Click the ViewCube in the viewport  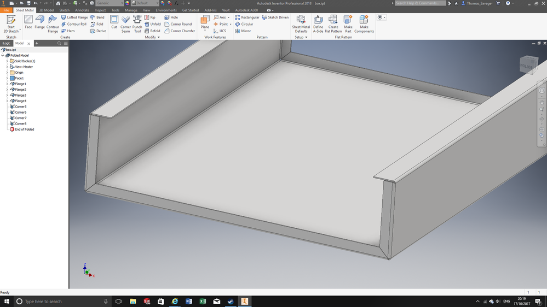528,65
